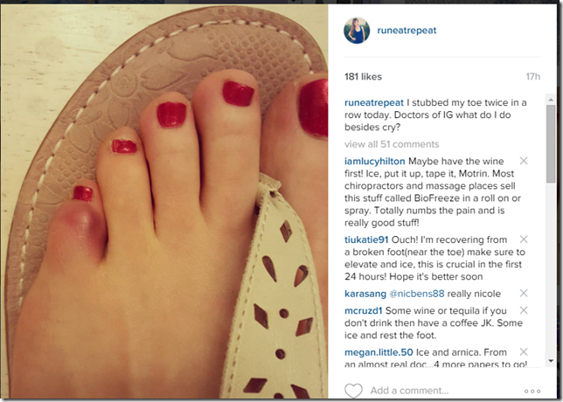The width and height of the screenshot is (563, 402).
Task: Open tiukatie91's profile link
Action: click(366, 239)
